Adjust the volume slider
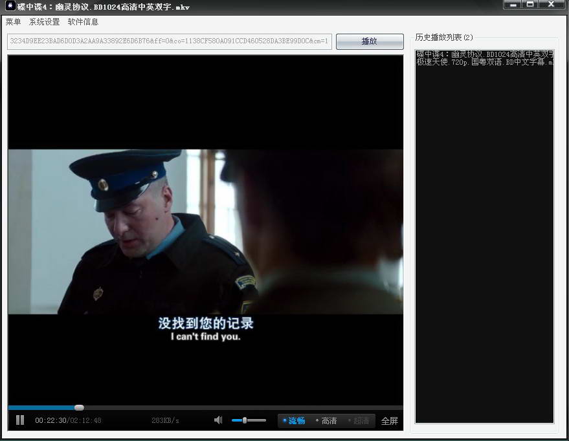 [x=249, y=420]
